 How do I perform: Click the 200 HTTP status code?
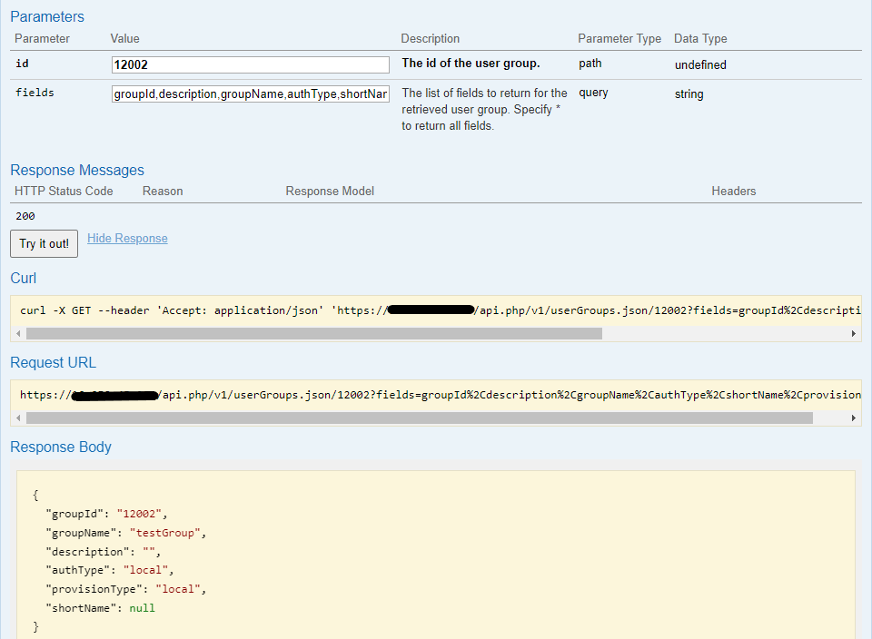(x=25, y=216)
